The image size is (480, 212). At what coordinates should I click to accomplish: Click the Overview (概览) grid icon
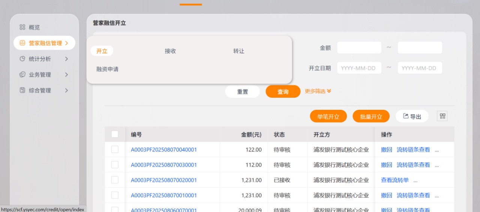pyautogui.click(x=22, y=27)
